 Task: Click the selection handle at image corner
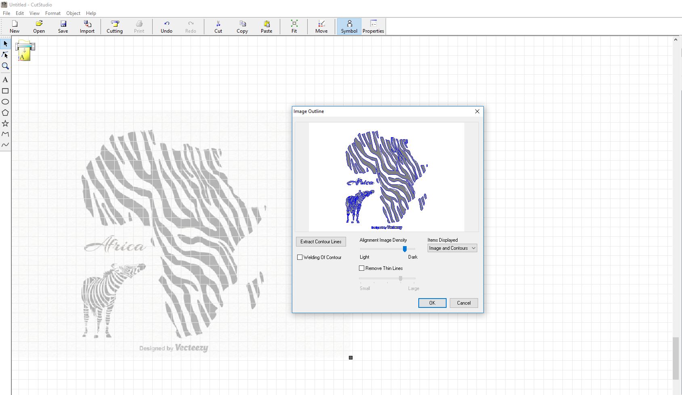(350, 357)
